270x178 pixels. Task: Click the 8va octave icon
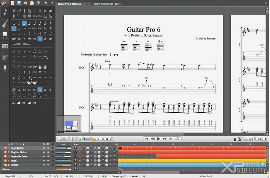click(x=35, y=16)
